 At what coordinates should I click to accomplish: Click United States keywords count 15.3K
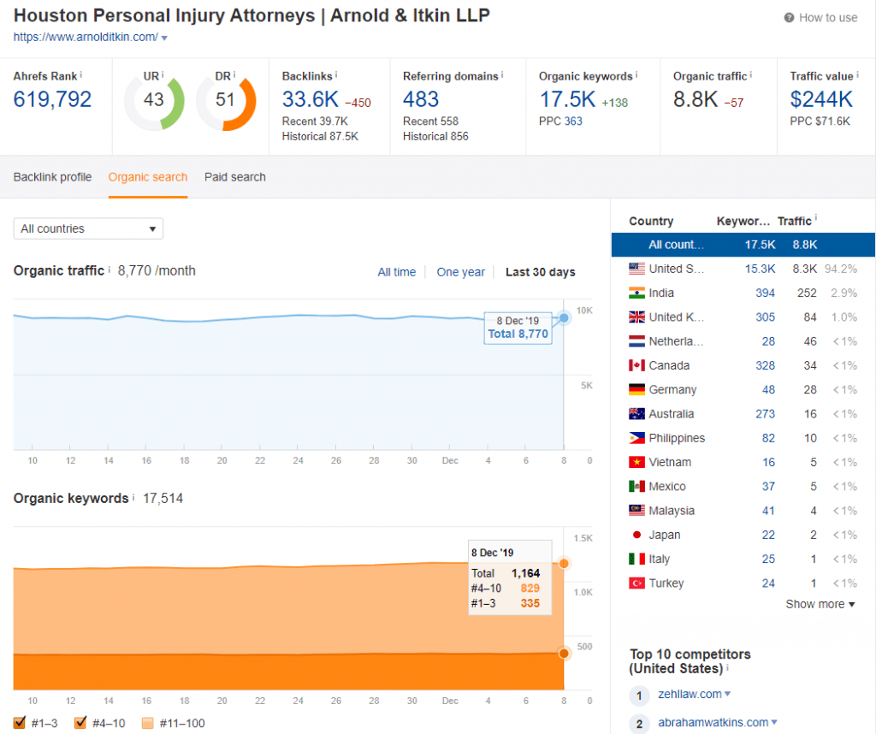click(760, 269)
